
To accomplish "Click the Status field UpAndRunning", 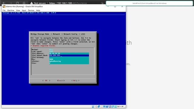I will 55,61.
